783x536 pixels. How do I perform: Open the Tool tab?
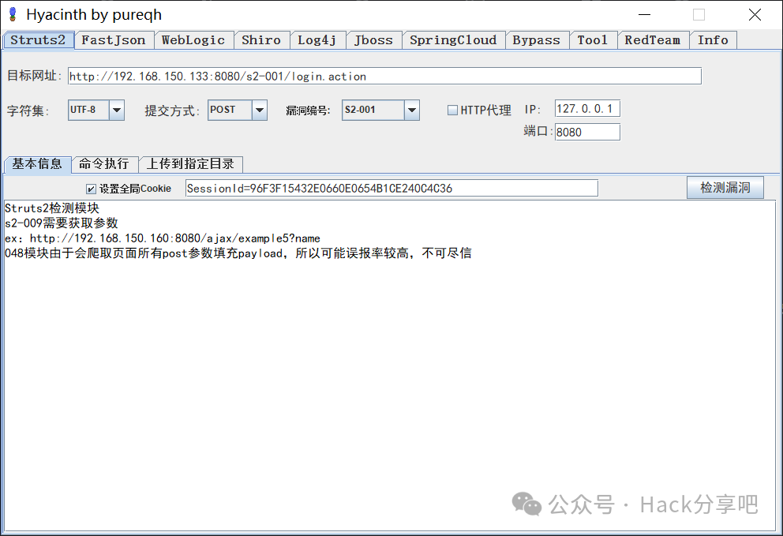pyautogui.click(x=593, y=40)
